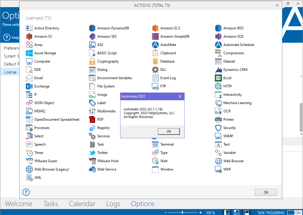This screenshot has height=215, width=303.
Task: Click OK in the Automate 2022 popup
Action: 169,131
